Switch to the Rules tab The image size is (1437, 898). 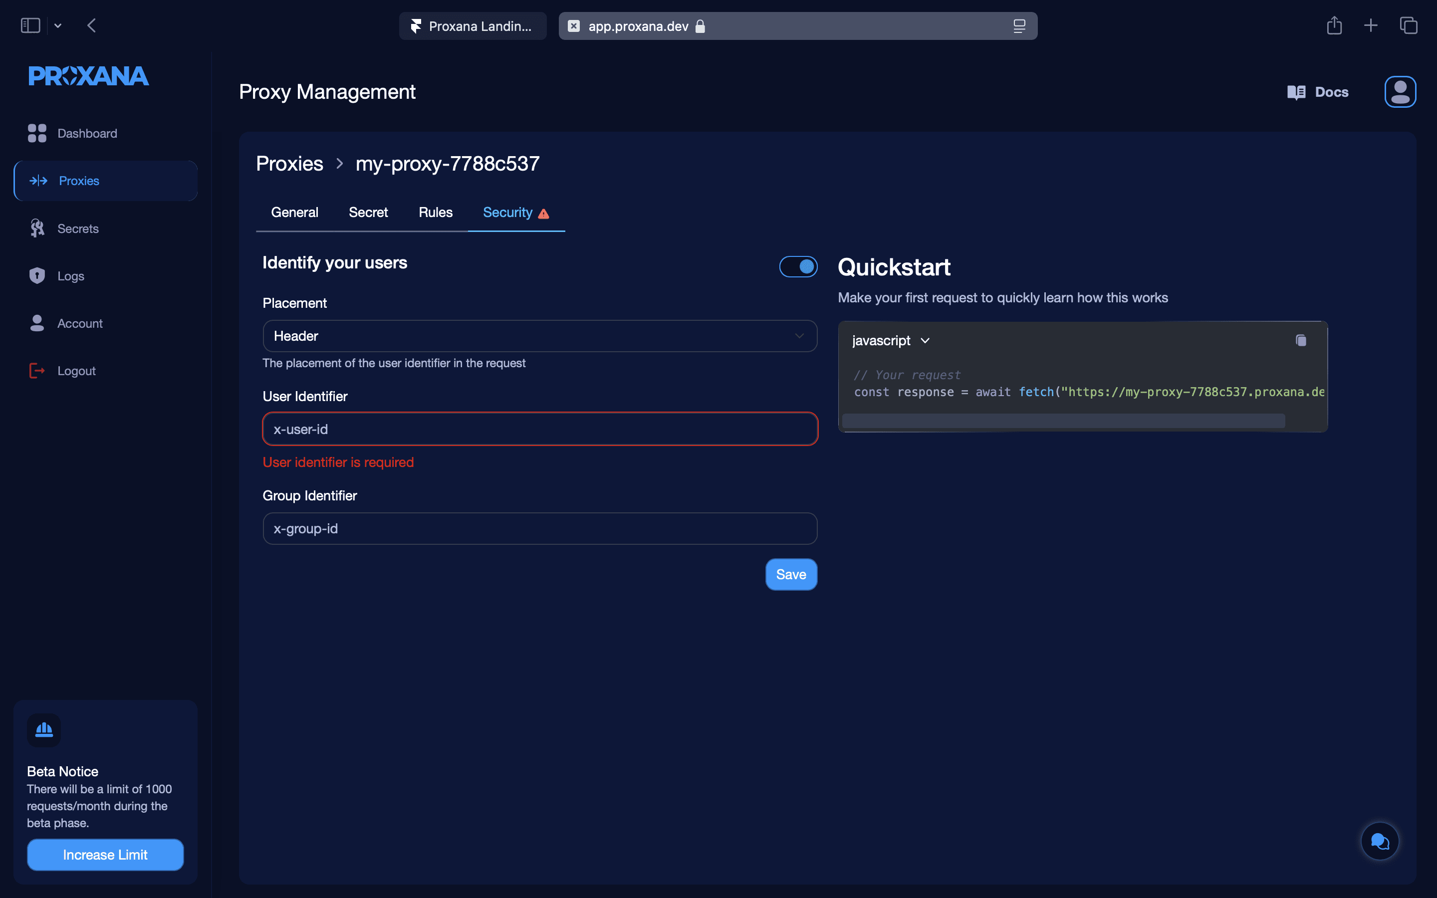point(435,213)
